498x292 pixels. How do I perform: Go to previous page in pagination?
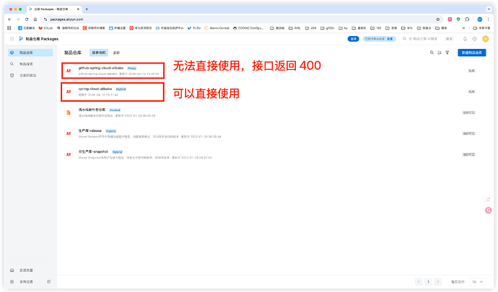click(419, 282)
